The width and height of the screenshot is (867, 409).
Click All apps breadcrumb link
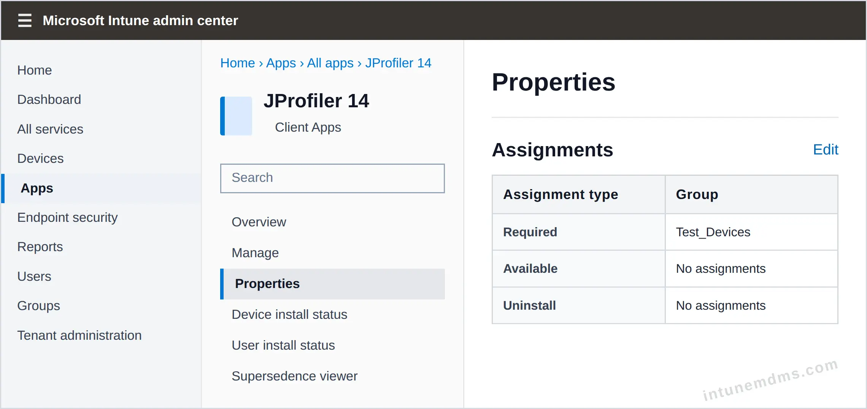pyautogui.click(x=330, y=63)
